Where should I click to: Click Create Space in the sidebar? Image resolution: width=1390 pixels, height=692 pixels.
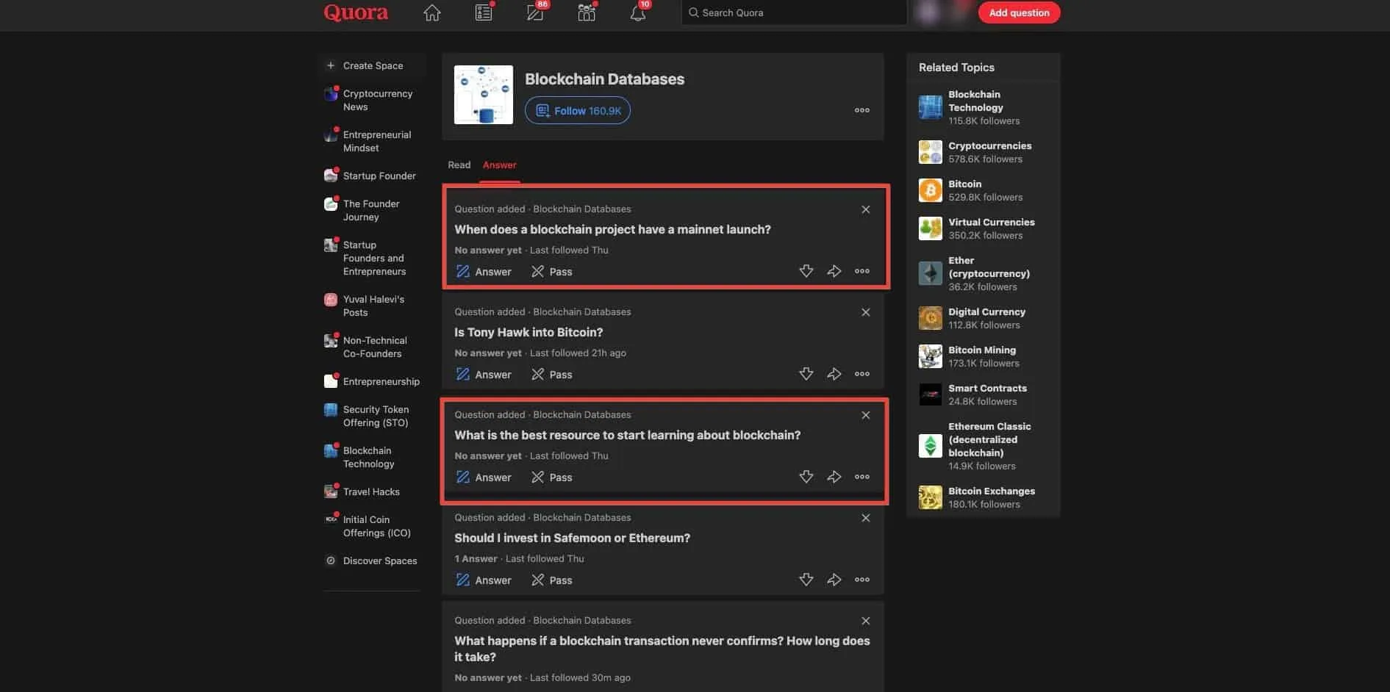coord(372,65)
